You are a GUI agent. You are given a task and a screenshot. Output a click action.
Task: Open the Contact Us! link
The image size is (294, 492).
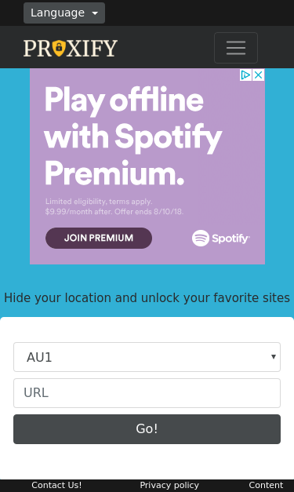56,485
